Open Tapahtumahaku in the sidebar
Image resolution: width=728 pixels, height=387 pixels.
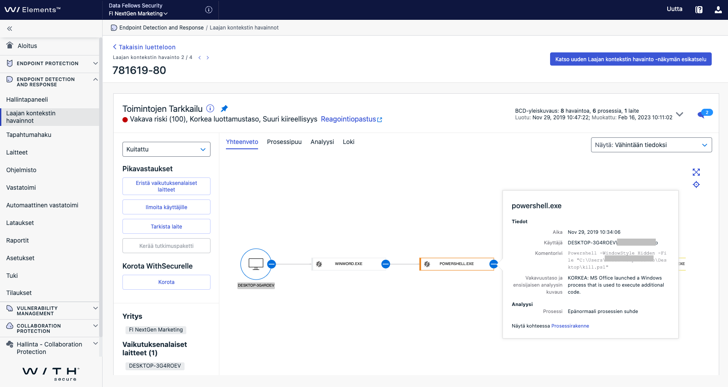[29, 135]
